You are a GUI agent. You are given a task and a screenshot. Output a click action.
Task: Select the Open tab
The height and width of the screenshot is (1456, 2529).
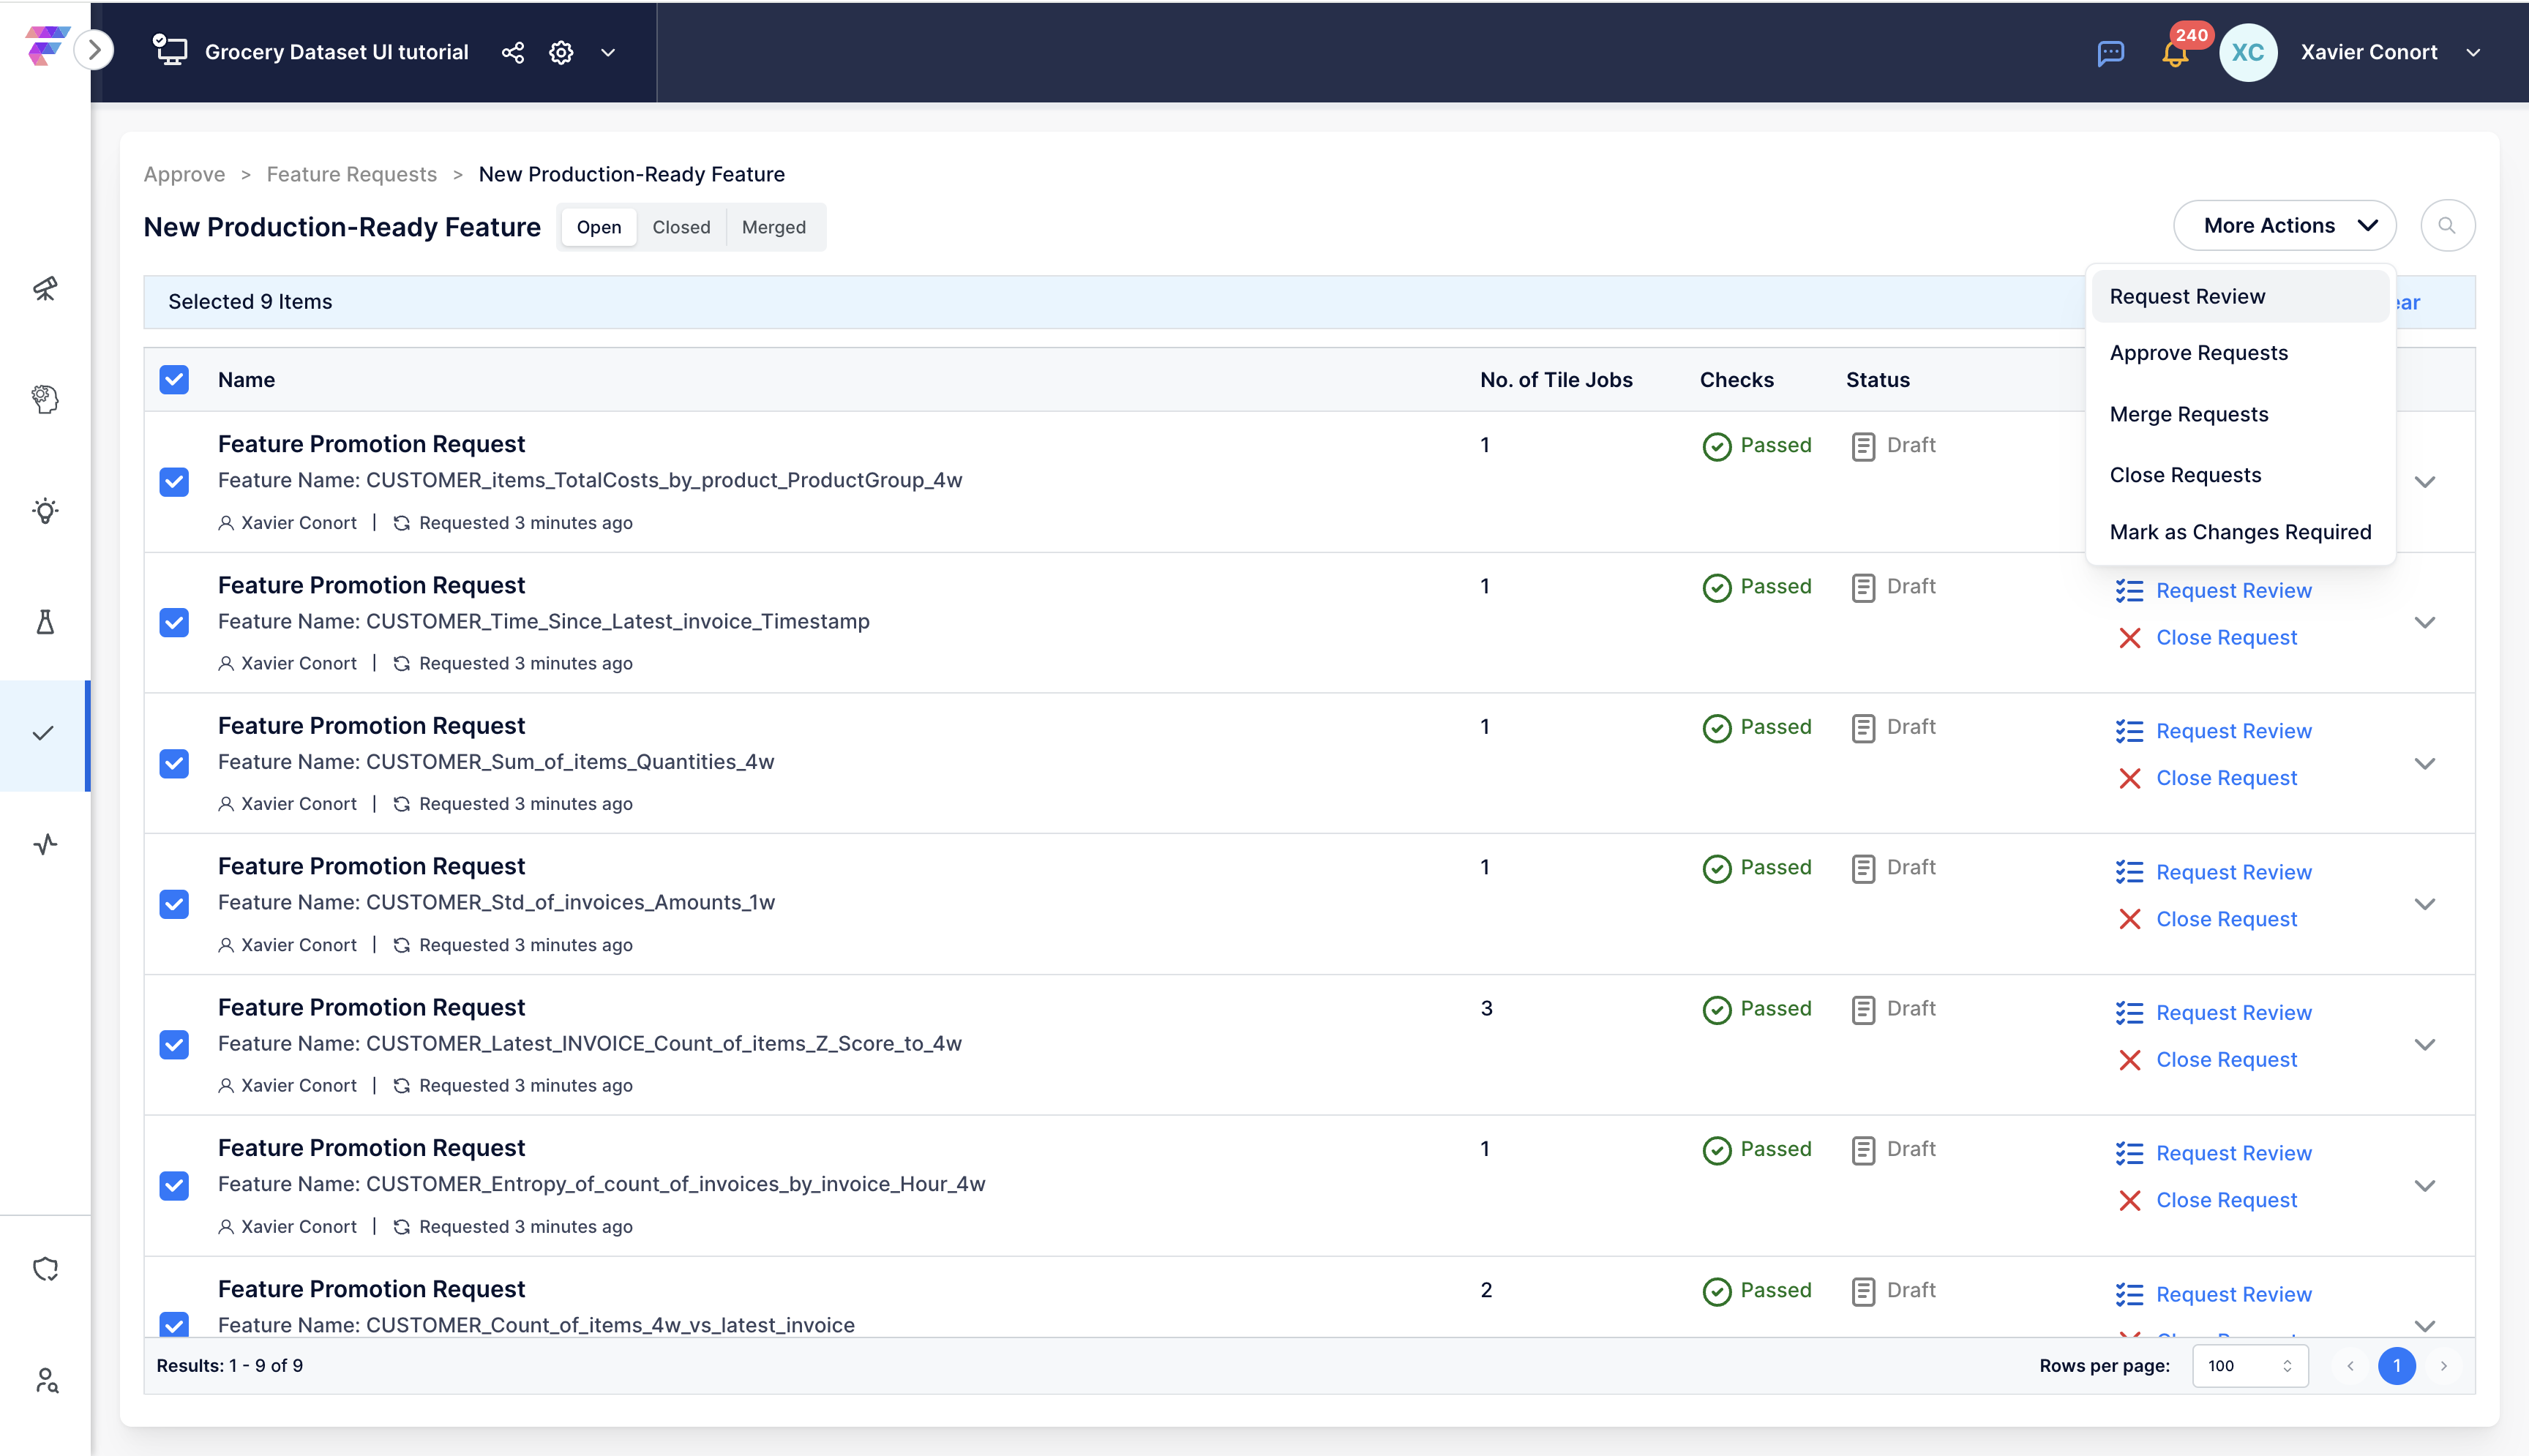point(598,227)
